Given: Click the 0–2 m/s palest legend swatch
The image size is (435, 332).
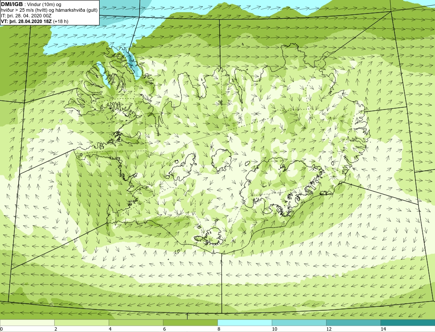Looking at the screenshot, I should pyautogui.click(x=27, y=322).
